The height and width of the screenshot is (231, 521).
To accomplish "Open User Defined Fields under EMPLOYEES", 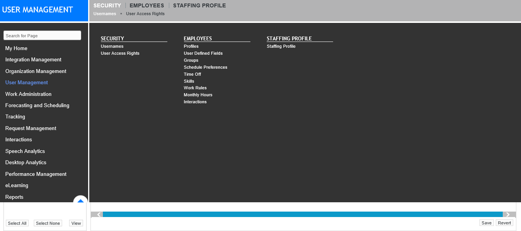I will pyautogui.click(x=203, y=53).
